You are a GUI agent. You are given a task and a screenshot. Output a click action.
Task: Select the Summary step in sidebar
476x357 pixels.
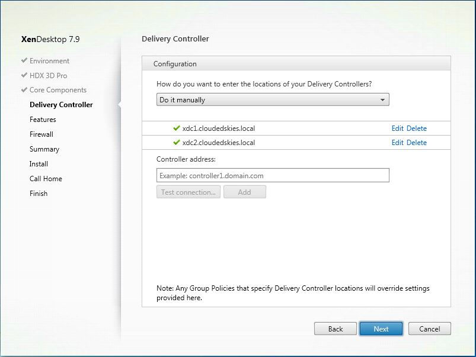44,149
